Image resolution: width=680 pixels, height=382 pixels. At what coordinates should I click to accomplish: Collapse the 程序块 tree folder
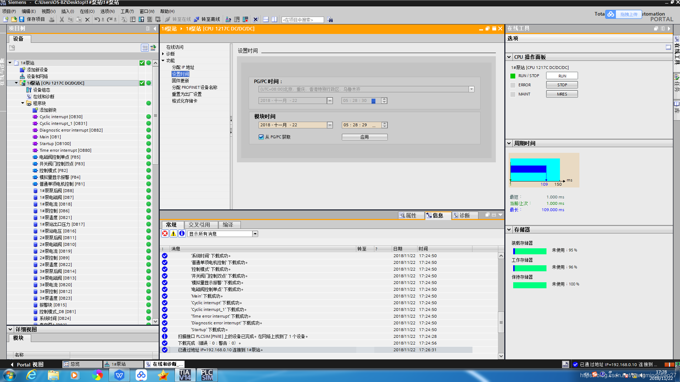click(23, 103)
